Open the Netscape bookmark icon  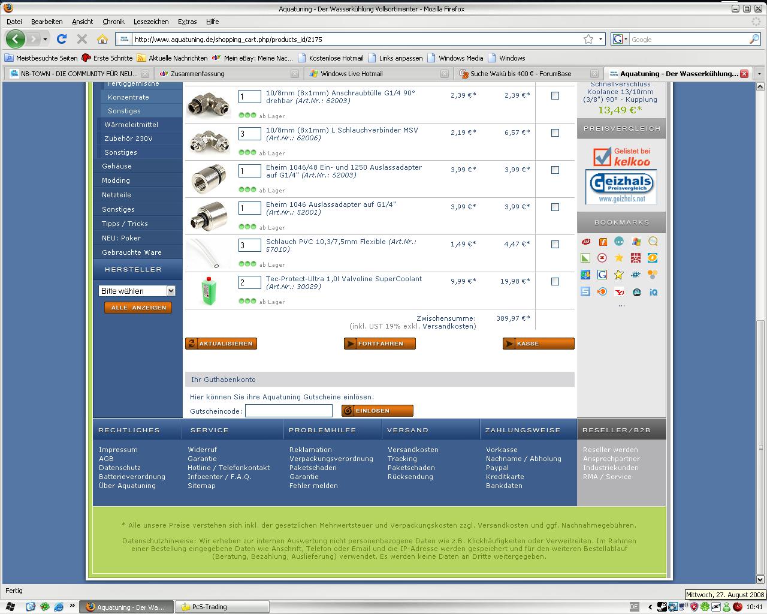(636, 292)
